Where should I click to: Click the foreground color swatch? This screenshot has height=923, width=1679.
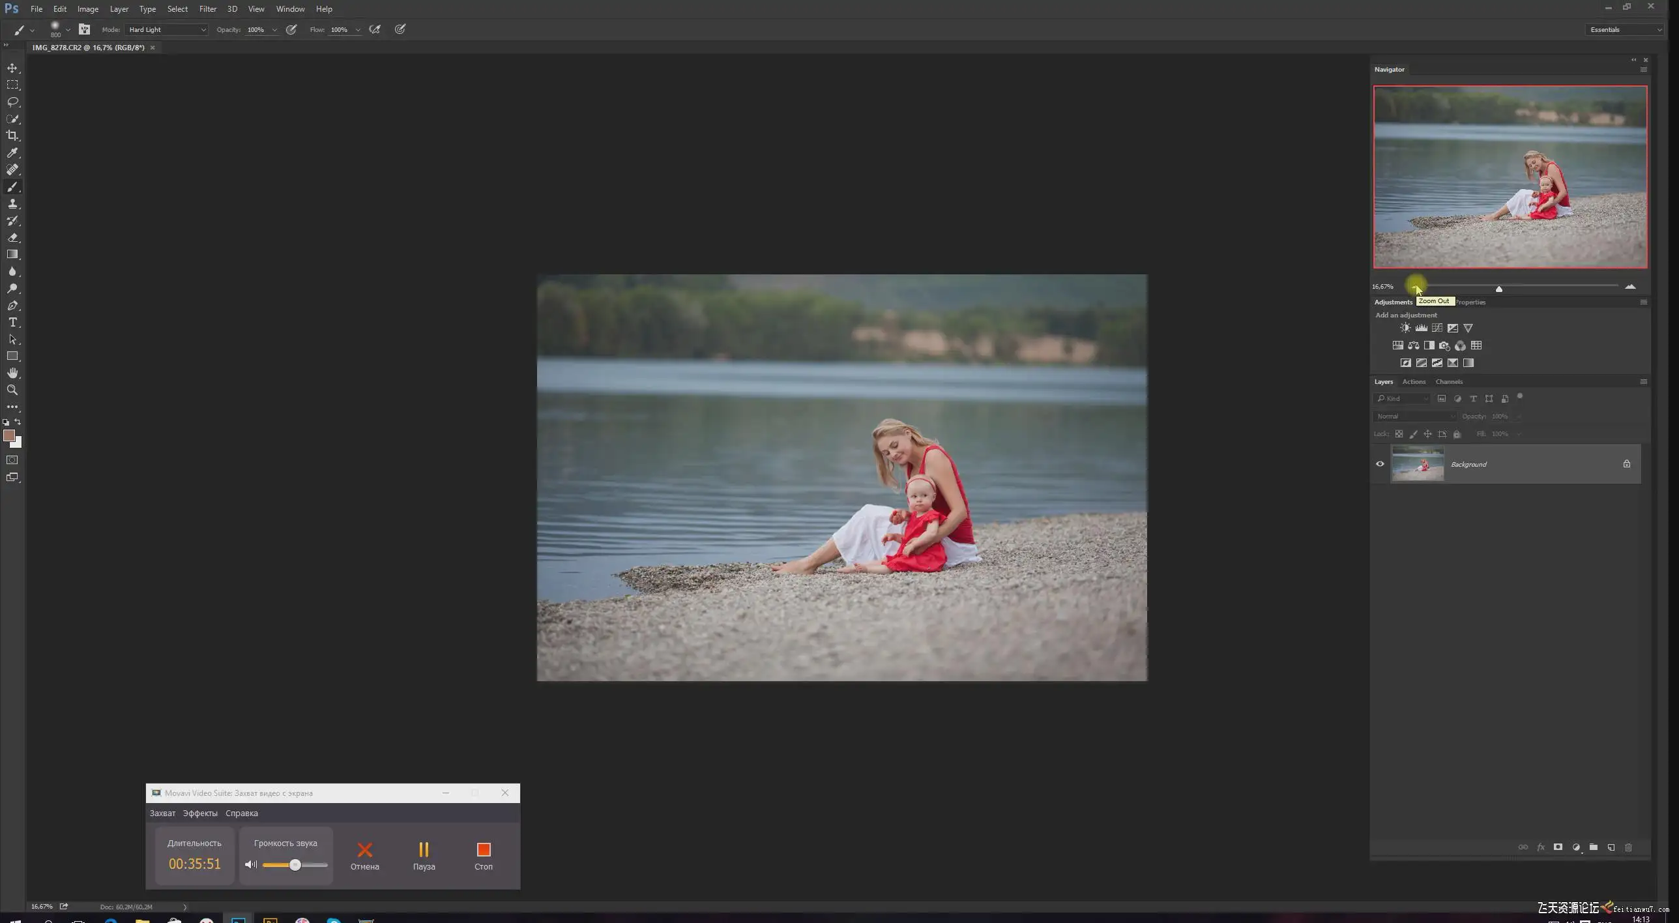(x=9, y=435)
